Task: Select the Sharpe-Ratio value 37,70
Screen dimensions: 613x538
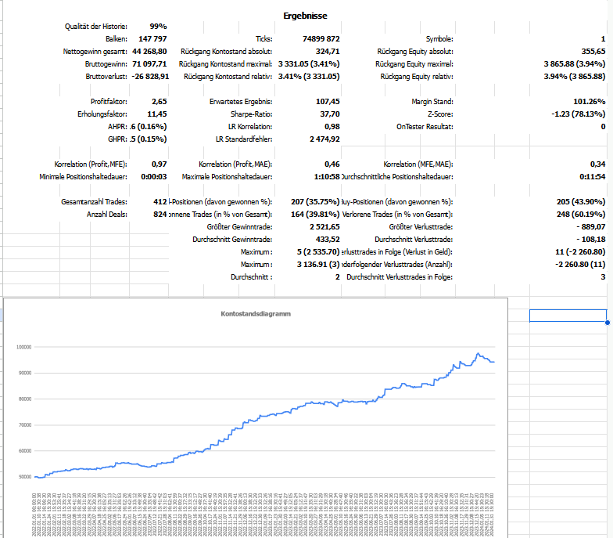Action: [330, 114]
